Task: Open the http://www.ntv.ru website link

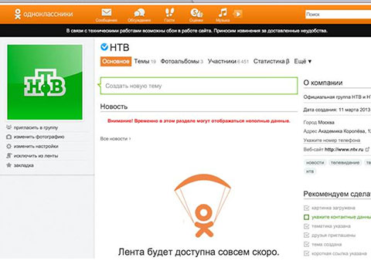Action: 344,149
